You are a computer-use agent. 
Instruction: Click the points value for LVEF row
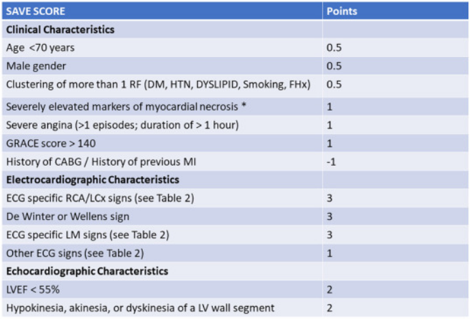point(330,289)
